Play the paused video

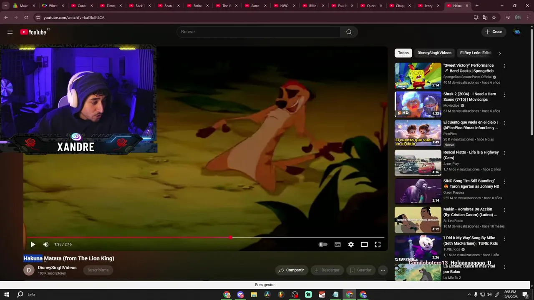[33, 245]
